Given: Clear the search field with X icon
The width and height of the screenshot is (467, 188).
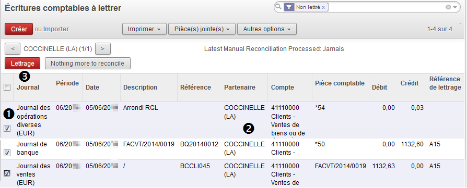Looking at the screenshot, I should point(448,7).
